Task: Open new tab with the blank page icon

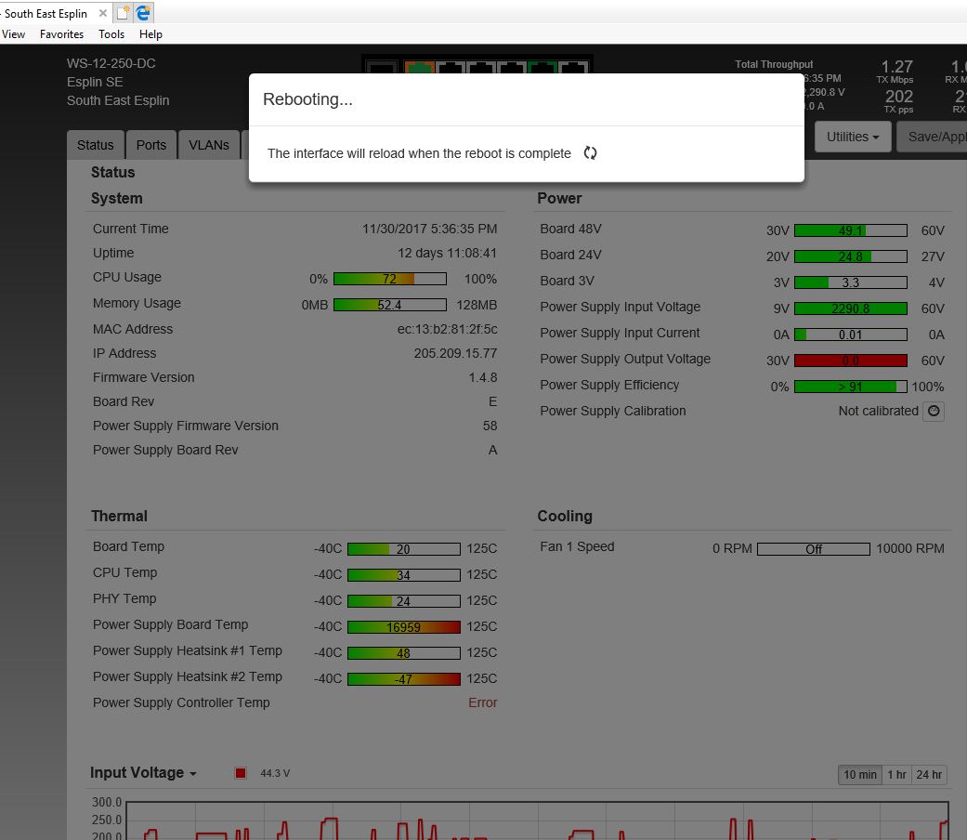Action: coord(124,13)
